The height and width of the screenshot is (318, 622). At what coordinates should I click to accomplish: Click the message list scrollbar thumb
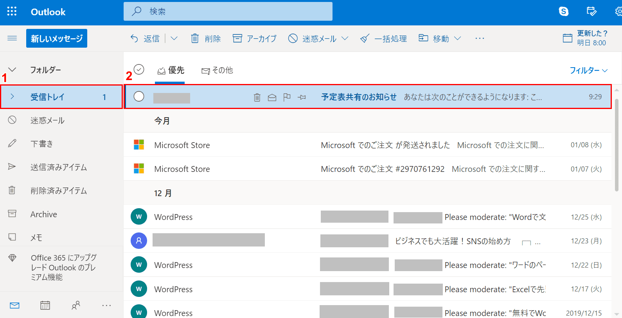pyautogui.click(x=617, y=145)
